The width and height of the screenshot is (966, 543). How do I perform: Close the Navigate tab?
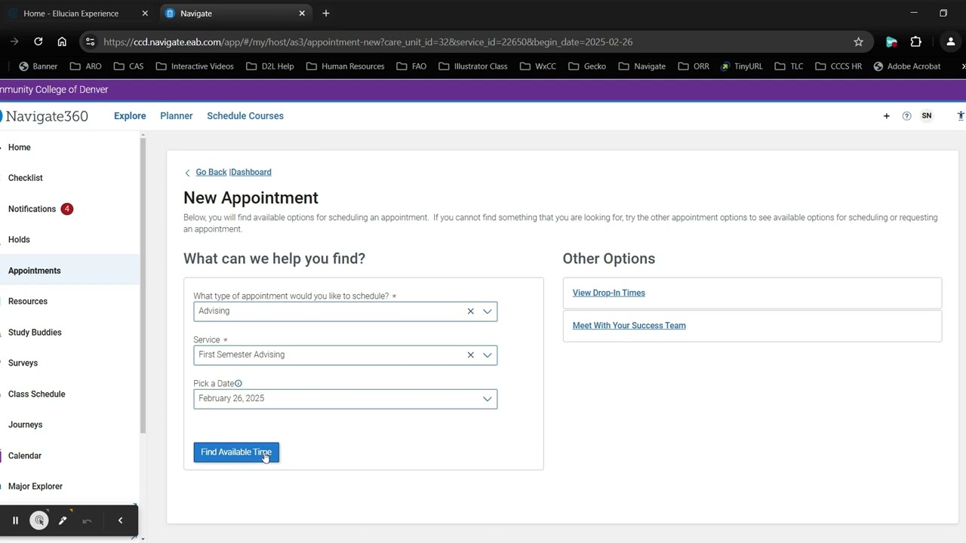click(x=302, y=14)
